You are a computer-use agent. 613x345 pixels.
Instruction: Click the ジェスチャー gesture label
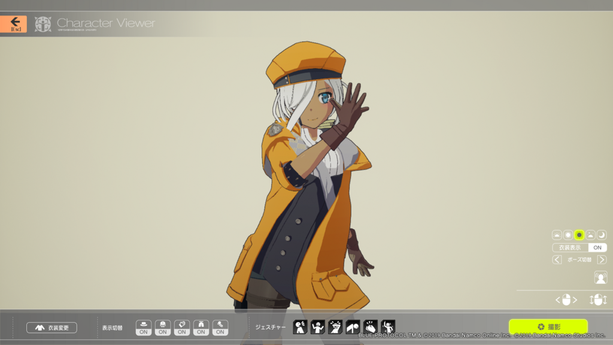271,327
